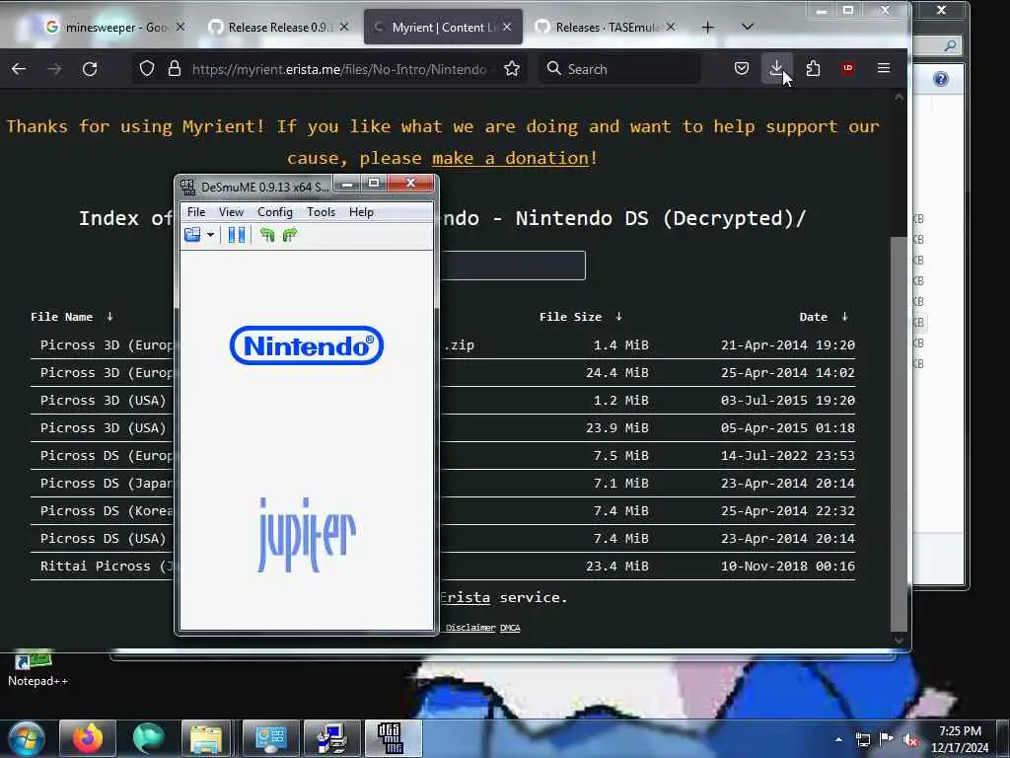
Task: Click the DeSmuME title bar app icon
Action: point(188,187)
